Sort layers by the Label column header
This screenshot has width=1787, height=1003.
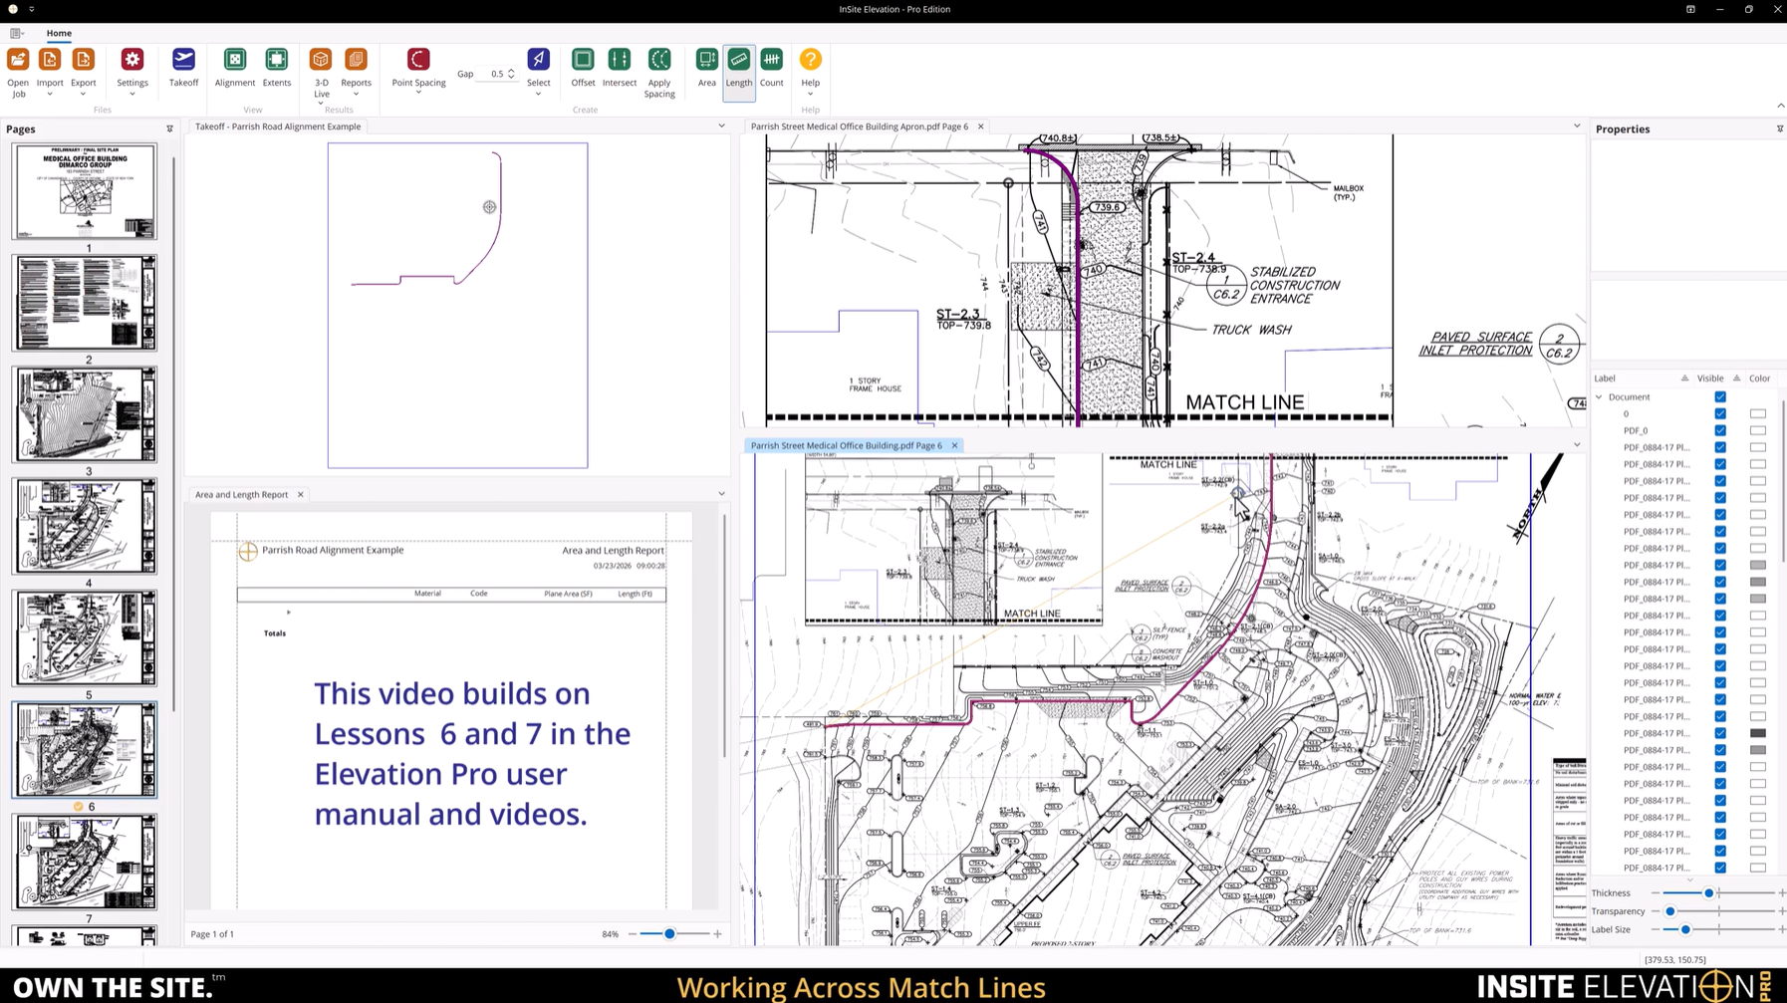[1605, 378]
